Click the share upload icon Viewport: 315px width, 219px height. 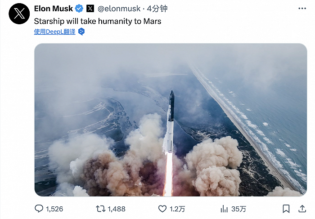302,209
